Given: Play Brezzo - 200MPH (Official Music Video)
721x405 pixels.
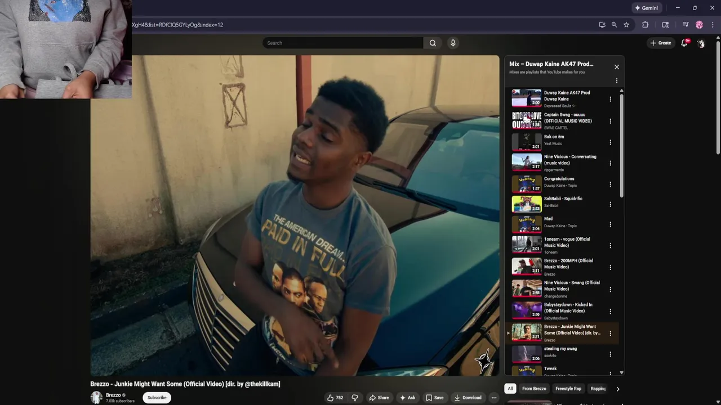Looking at the screenshot, I should (526, 267).
